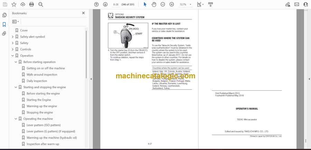Go to Safety alert symbol bookmark
Image resolution: width=311 pixels, height=150 pixels.
tap(32, 37)
